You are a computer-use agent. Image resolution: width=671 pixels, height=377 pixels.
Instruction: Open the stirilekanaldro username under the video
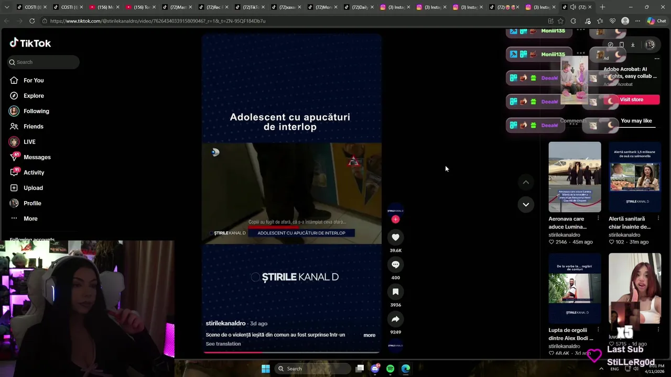click(225, 324)
